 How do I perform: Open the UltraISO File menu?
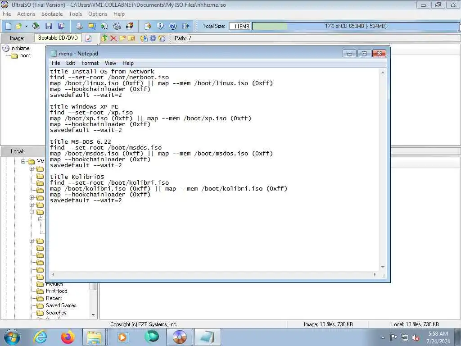(6, 14)
